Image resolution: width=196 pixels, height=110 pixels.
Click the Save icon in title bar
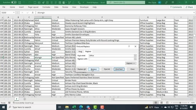[x=20, y=2]
